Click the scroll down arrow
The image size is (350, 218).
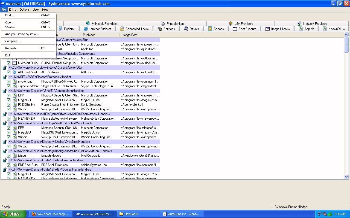346,177
